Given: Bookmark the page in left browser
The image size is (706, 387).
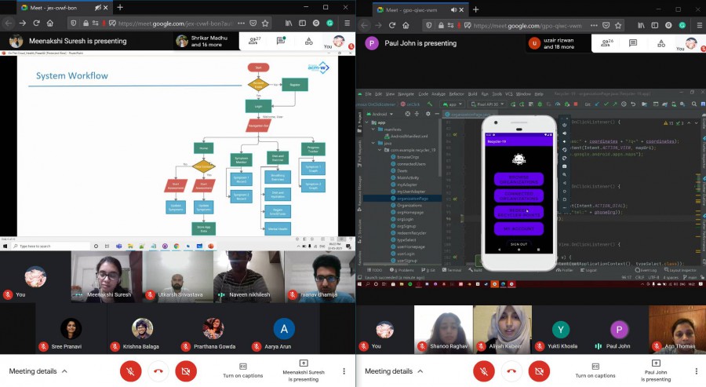Looking at the screenshot, I should pyautogui.click(x=265, y=24).
